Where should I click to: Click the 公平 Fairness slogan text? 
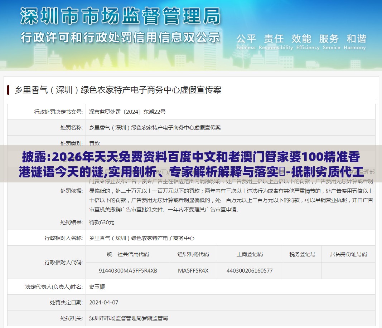click(246, 42)
